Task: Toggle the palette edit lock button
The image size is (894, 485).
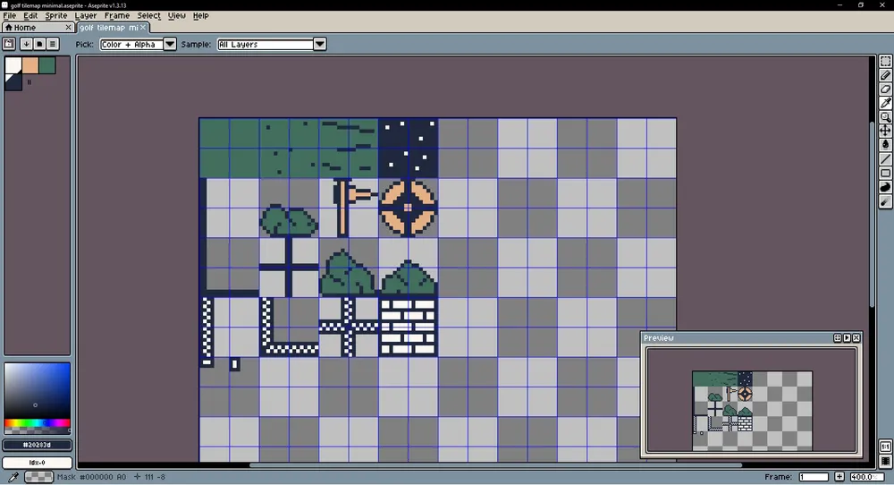Action: pyautogui.click(x=9, y=44)
